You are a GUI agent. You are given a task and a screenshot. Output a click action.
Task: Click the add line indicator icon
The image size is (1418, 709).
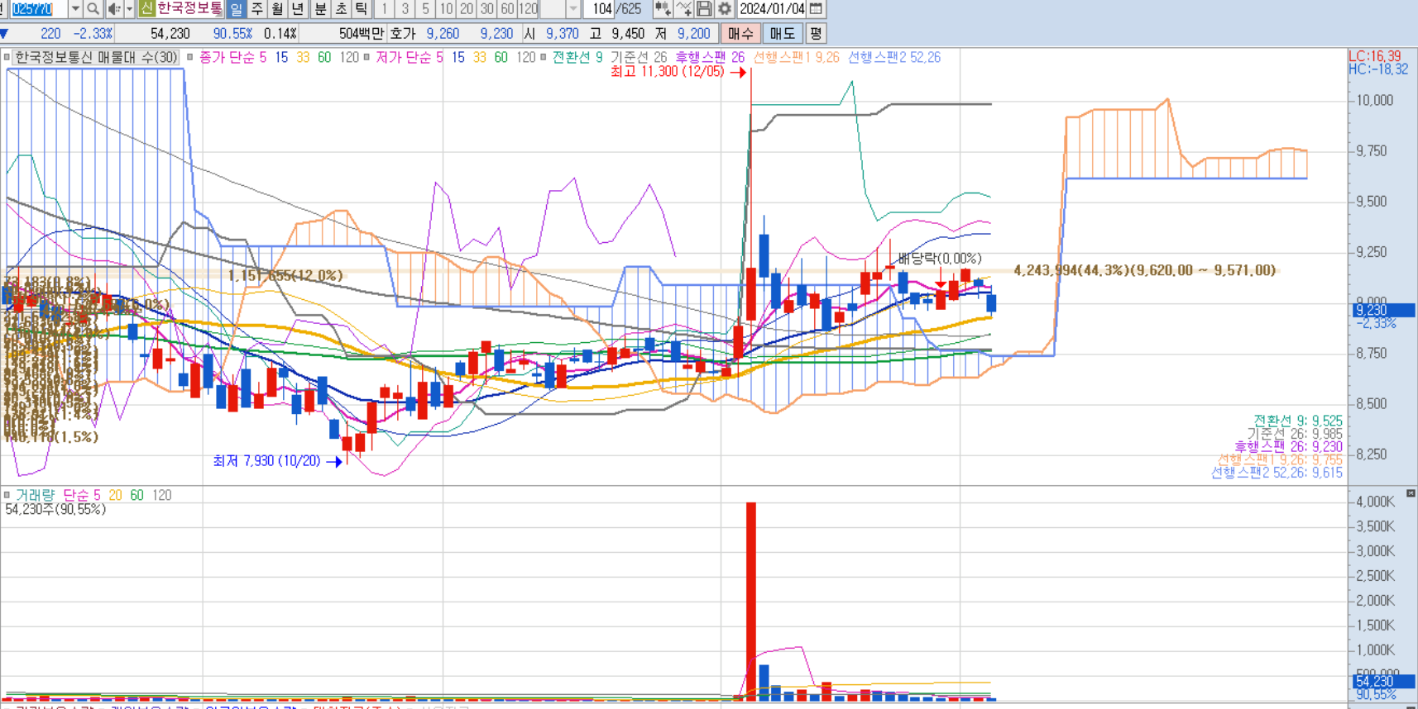tap(683, 9)
